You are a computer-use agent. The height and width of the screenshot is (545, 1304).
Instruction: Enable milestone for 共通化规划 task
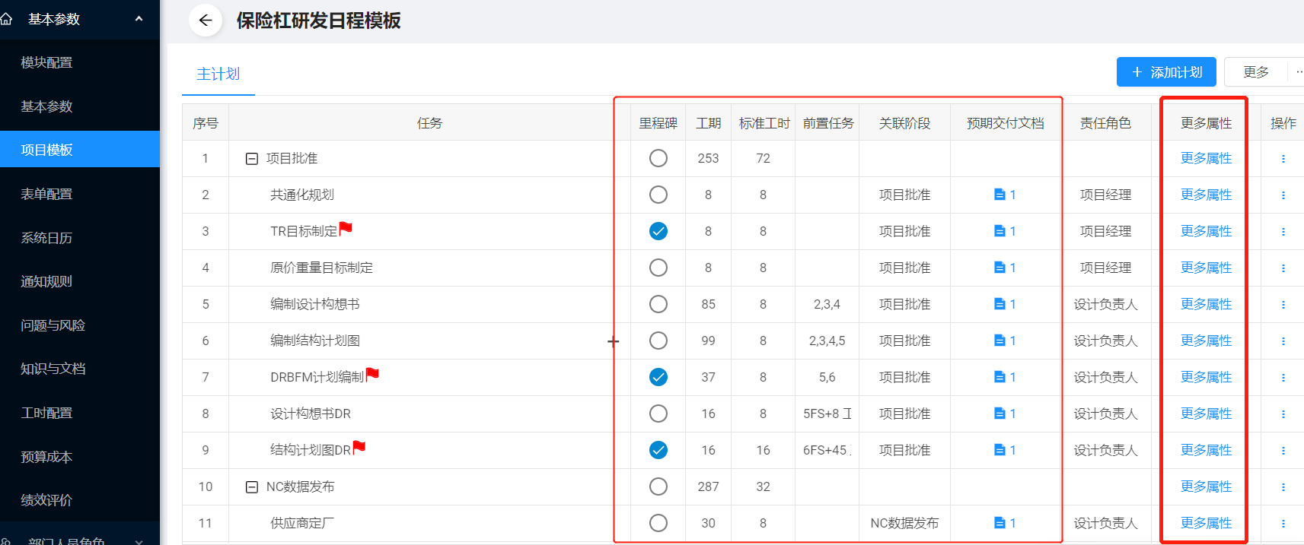658,195
